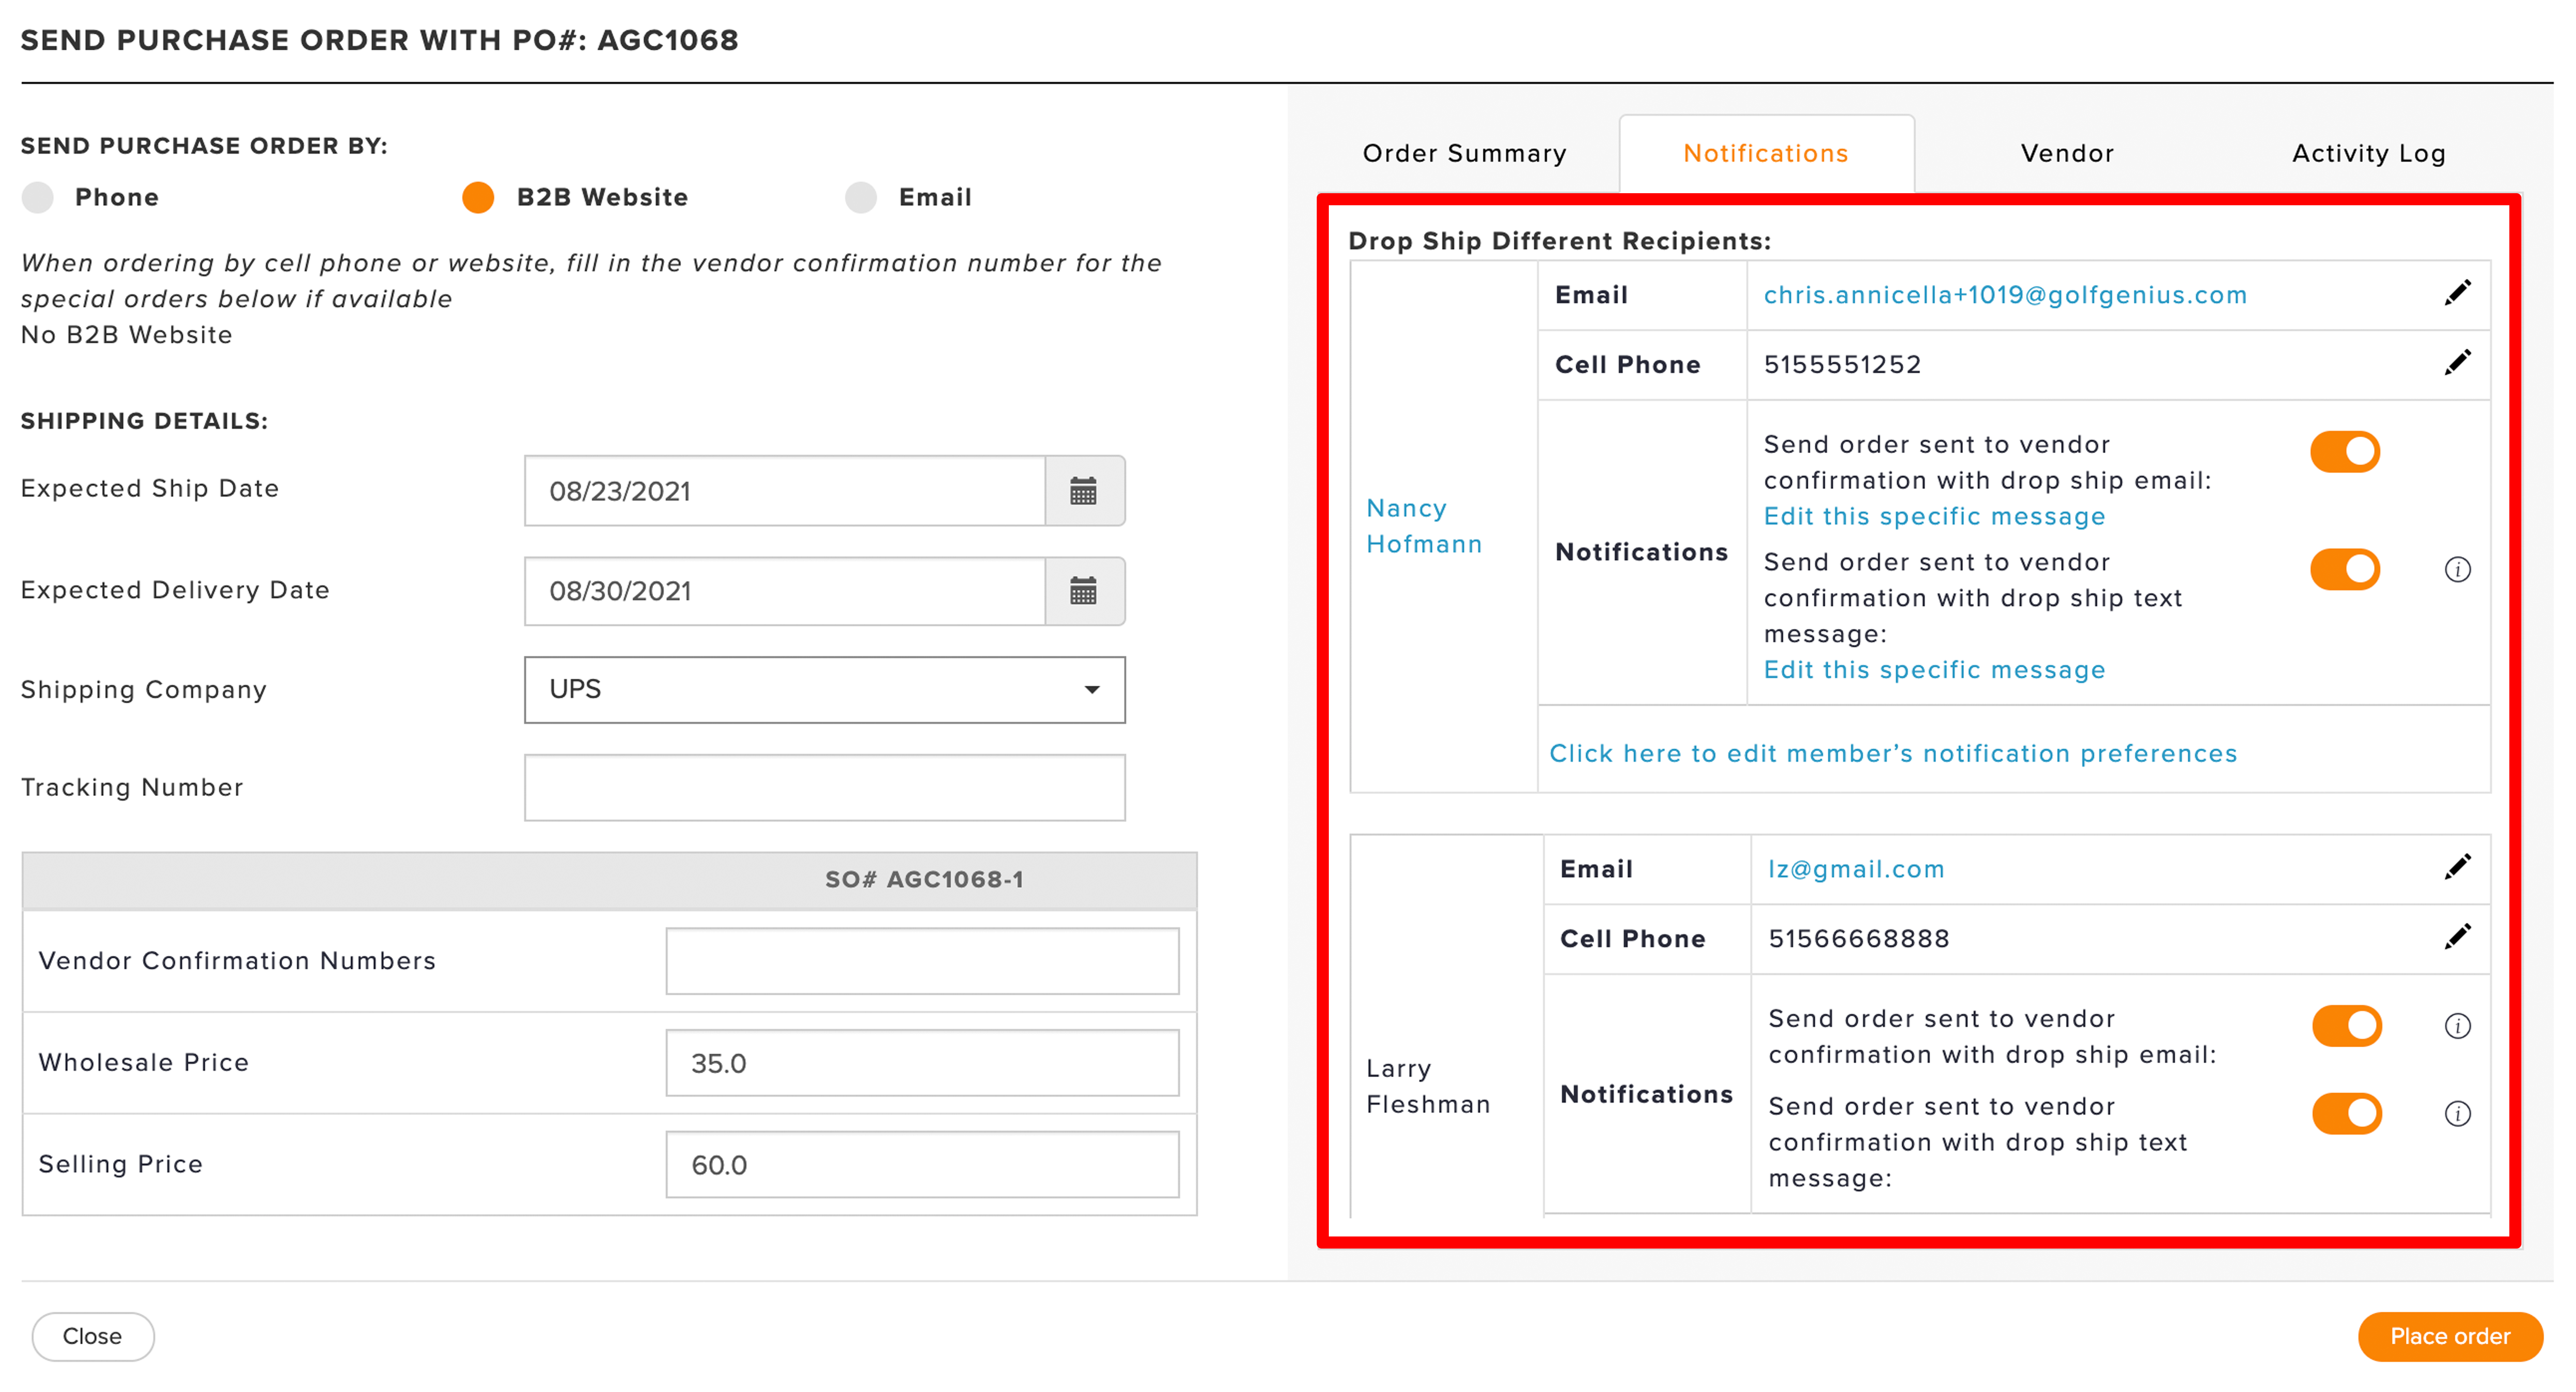Open calendar picker for Expected Ship Date

tap(1084, 491)
